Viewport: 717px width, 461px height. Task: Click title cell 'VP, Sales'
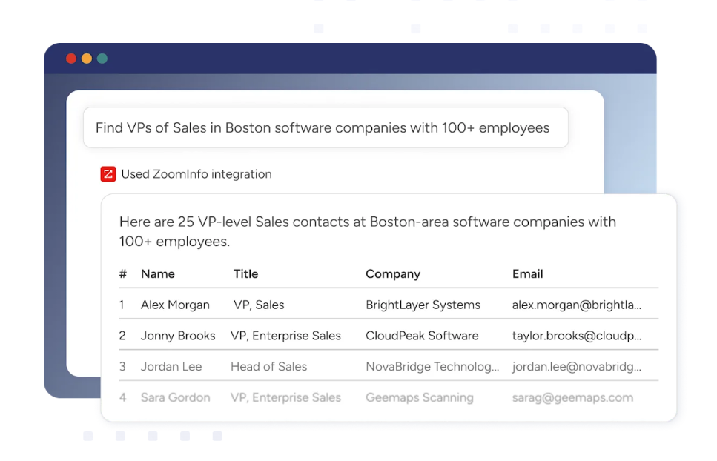(x=259, y=305)
